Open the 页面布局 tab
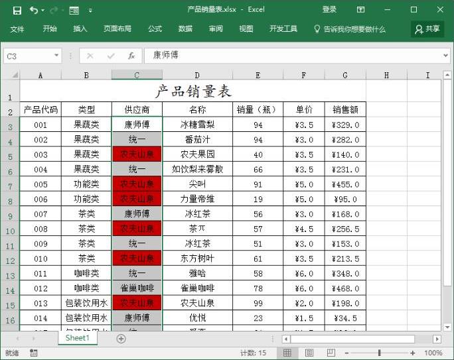454x360 pixels. point(117,29)
